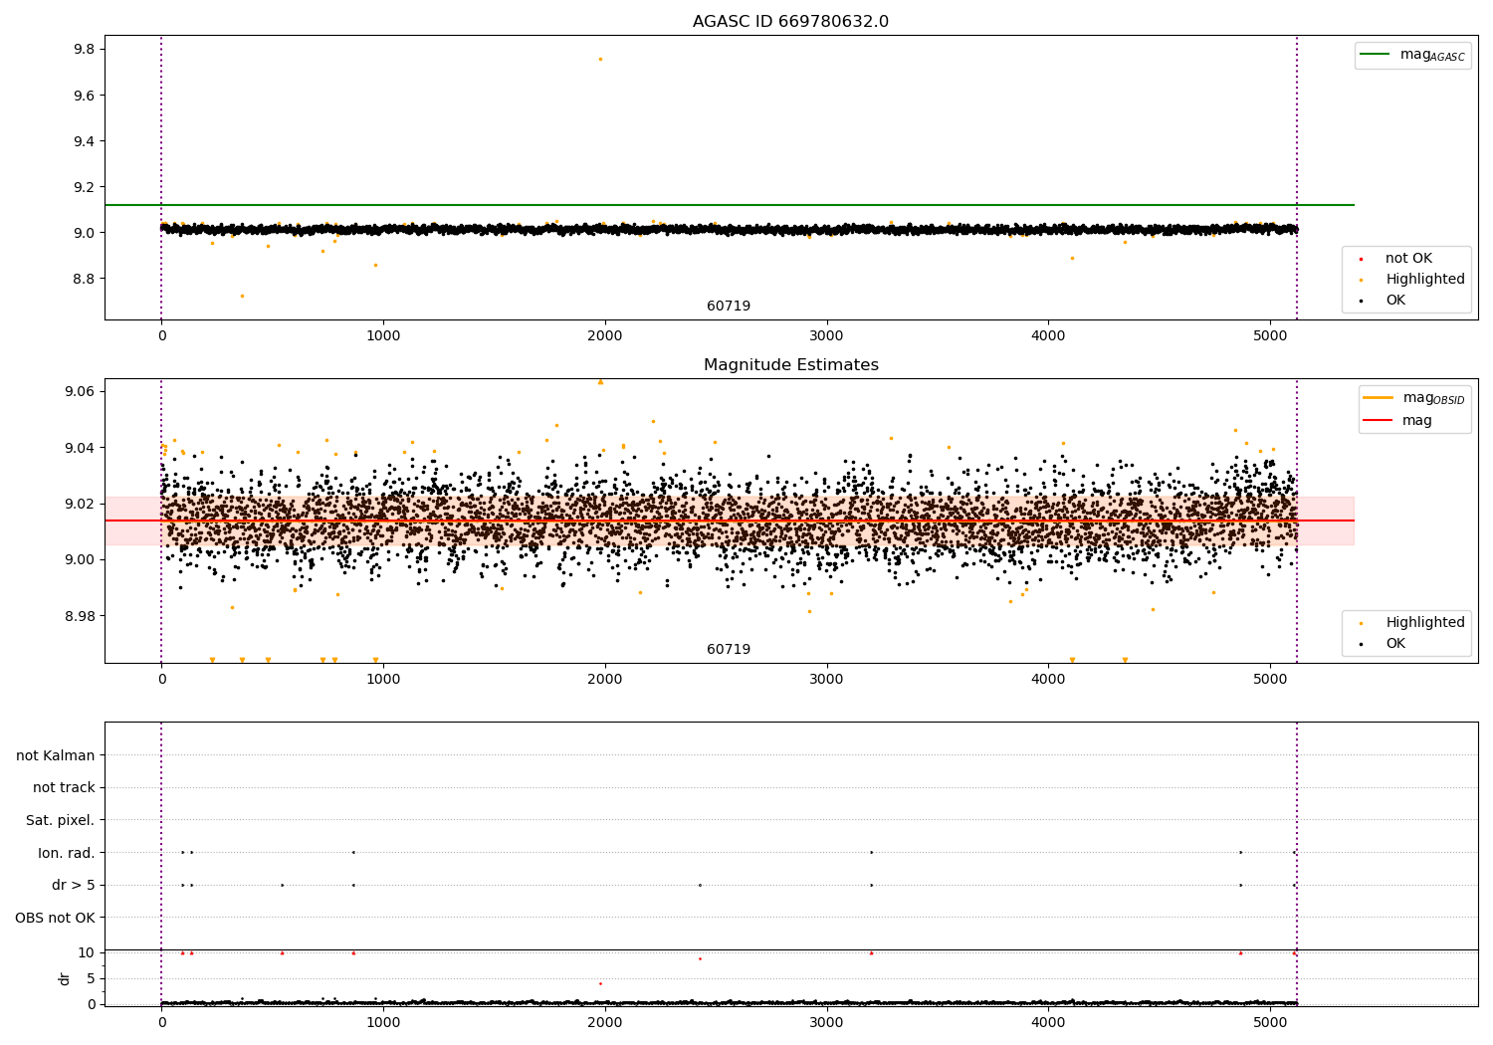Viewport: 1493px width, 1045px height.
Task: Click the outlier point near 9.76 magnitude
Action: pos(600,59)
